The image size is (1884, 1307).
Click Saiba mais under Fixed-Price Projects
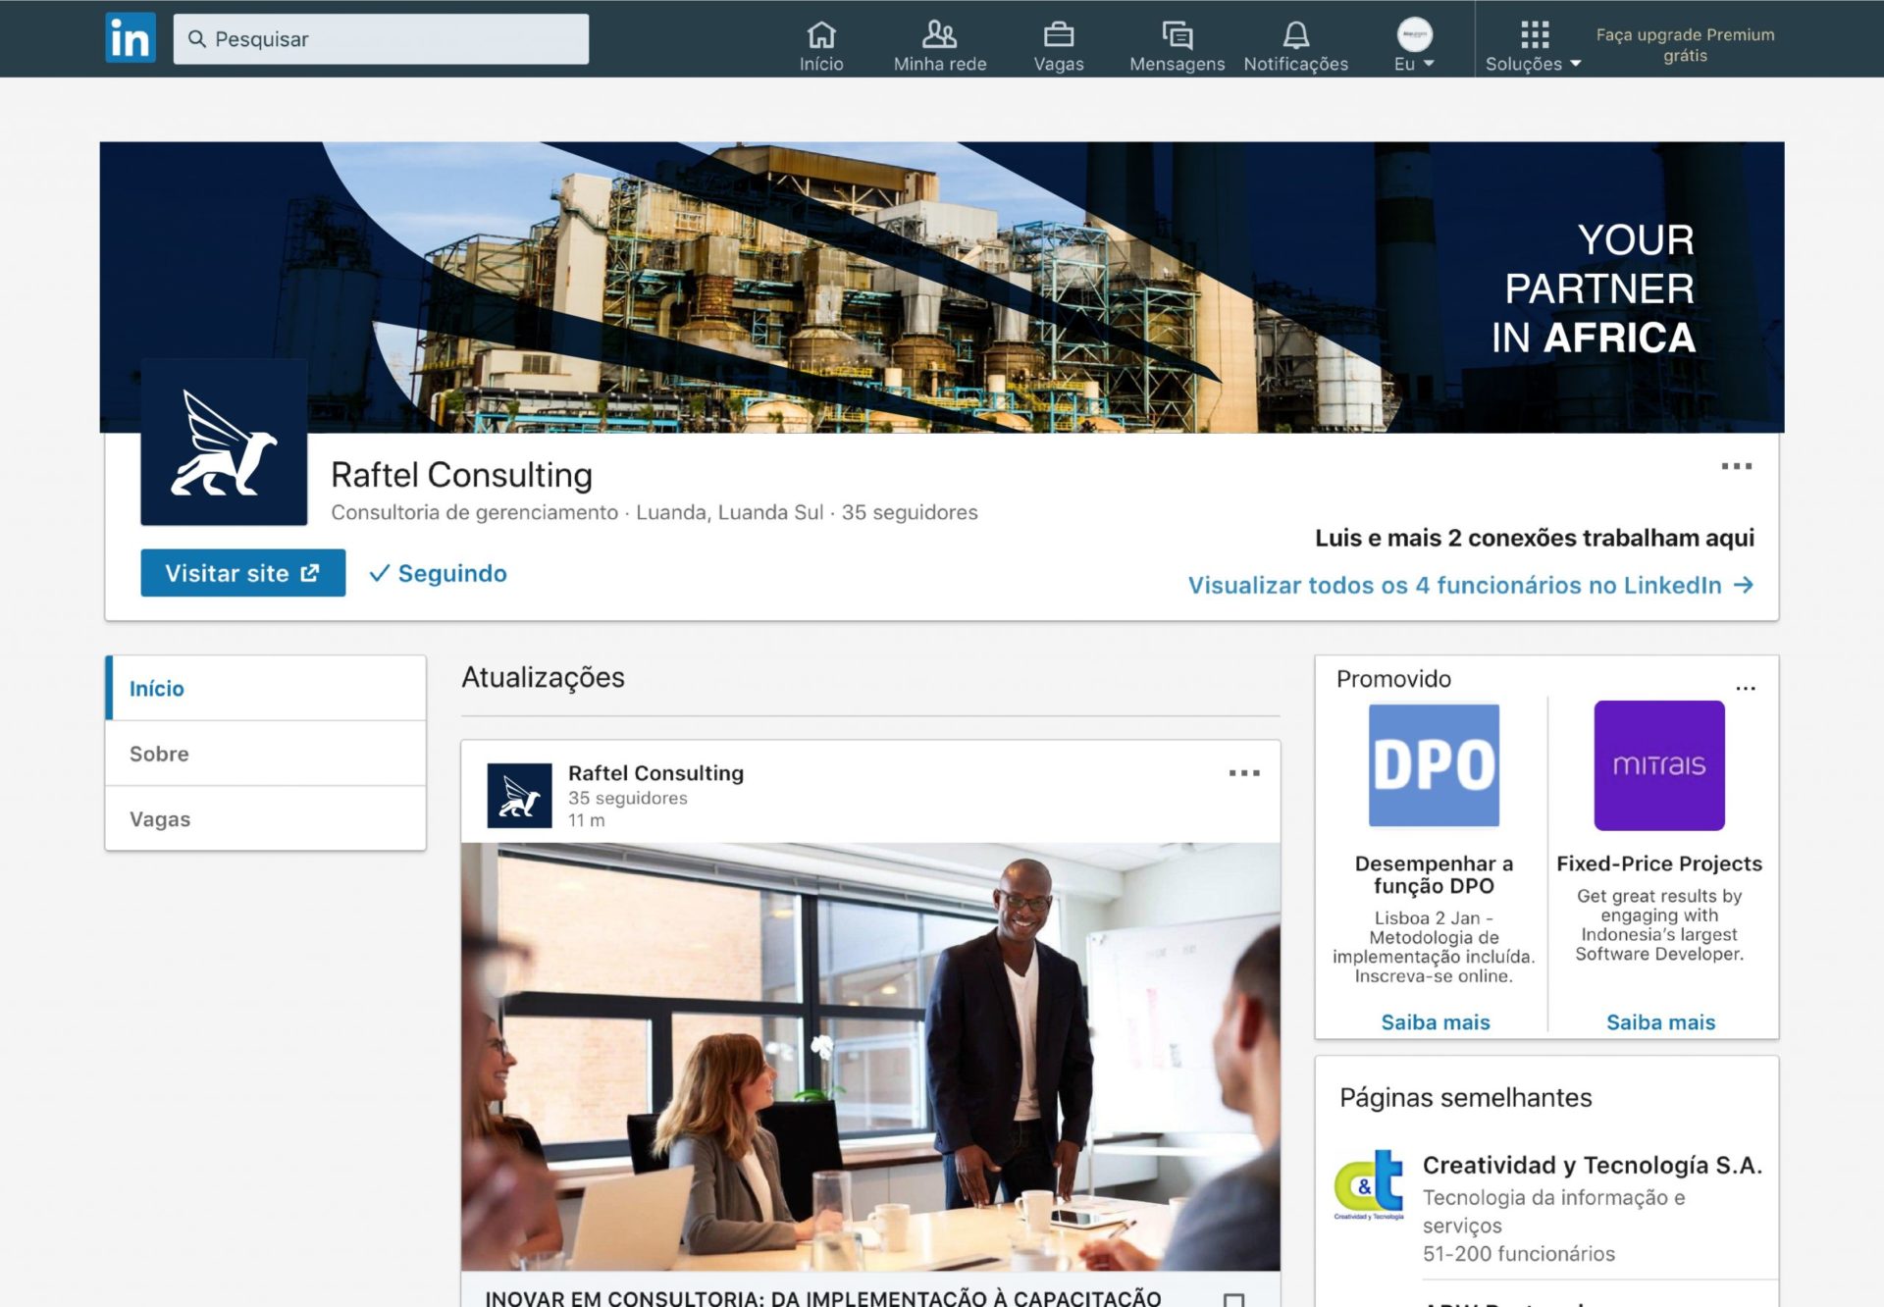tap(1660, 1022)
